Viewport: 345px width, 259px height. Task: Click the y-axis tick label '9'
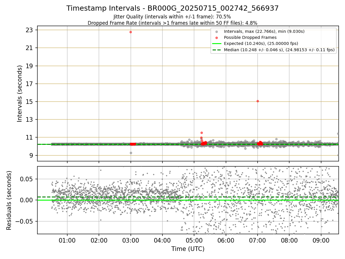[32, 155]
